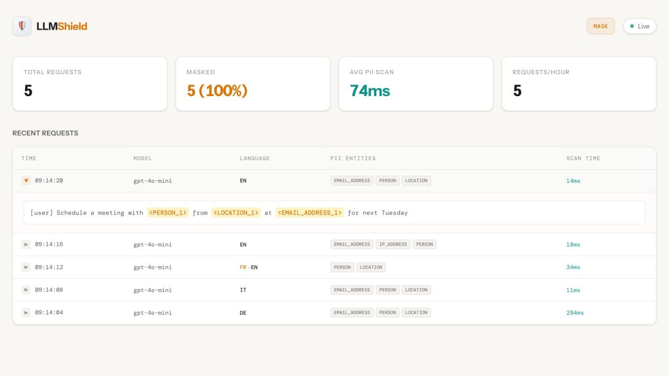The width and height of the screenshot is (669, 376).
Task: Click the LLMShield shield logo icon
Action: 22,26
